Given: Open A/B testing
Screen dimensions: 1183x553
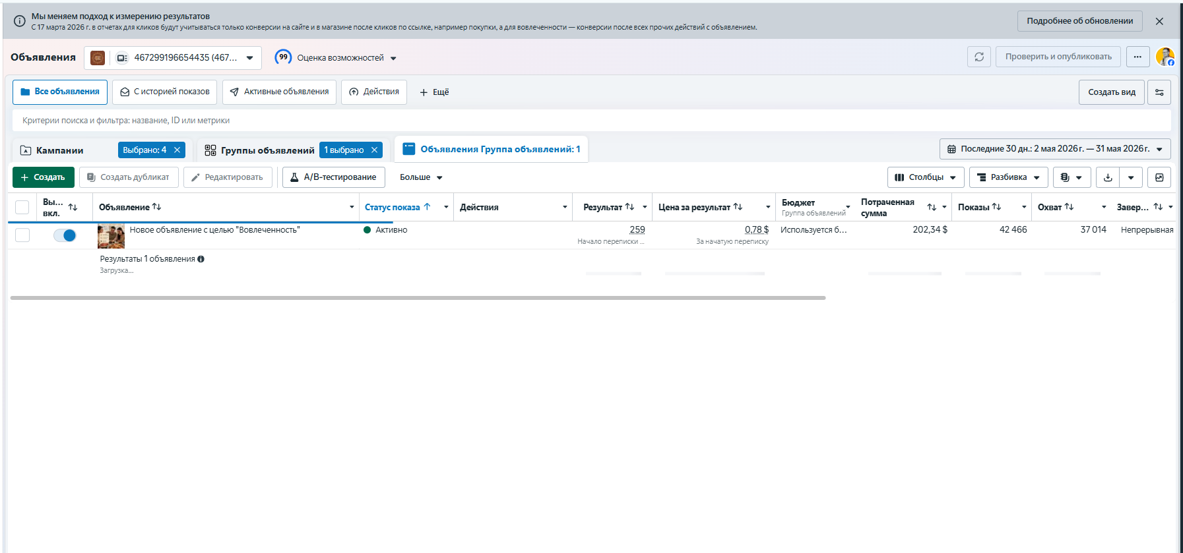Looking at the screenshot, I should point(334,177).
